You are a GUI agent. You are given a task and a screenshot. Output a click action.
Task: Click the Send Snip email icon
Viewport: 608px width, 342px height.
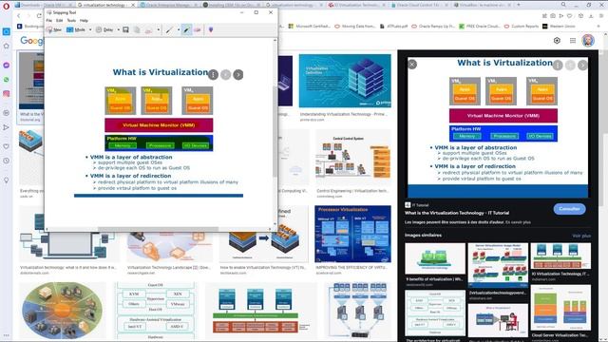tap(148, 29)
